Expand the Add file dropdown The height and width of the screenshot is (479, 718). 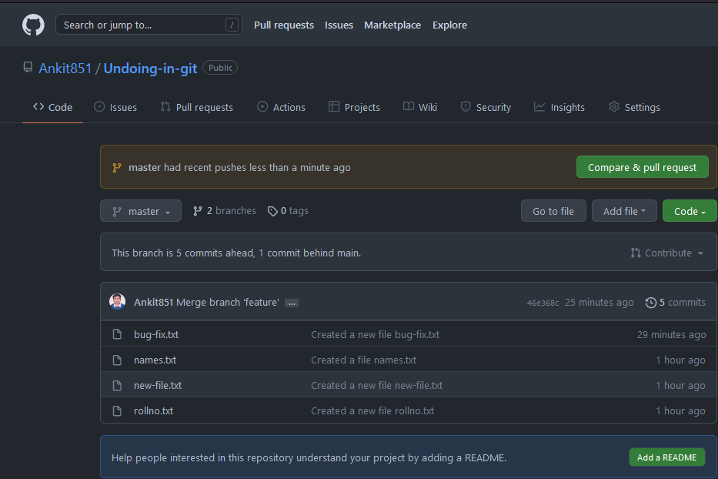(623, 211)
